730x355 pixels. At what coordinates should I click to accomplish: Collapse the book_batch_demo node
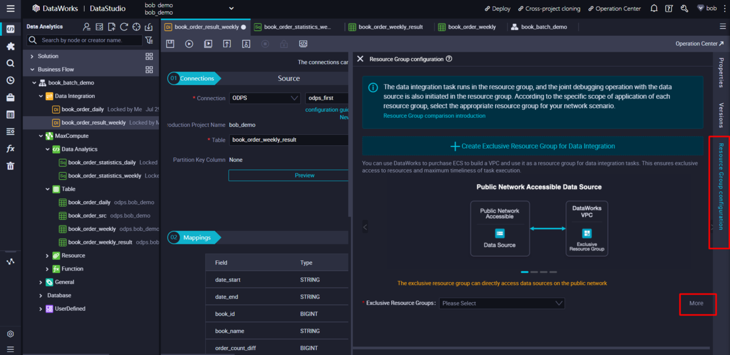point(35,83)
